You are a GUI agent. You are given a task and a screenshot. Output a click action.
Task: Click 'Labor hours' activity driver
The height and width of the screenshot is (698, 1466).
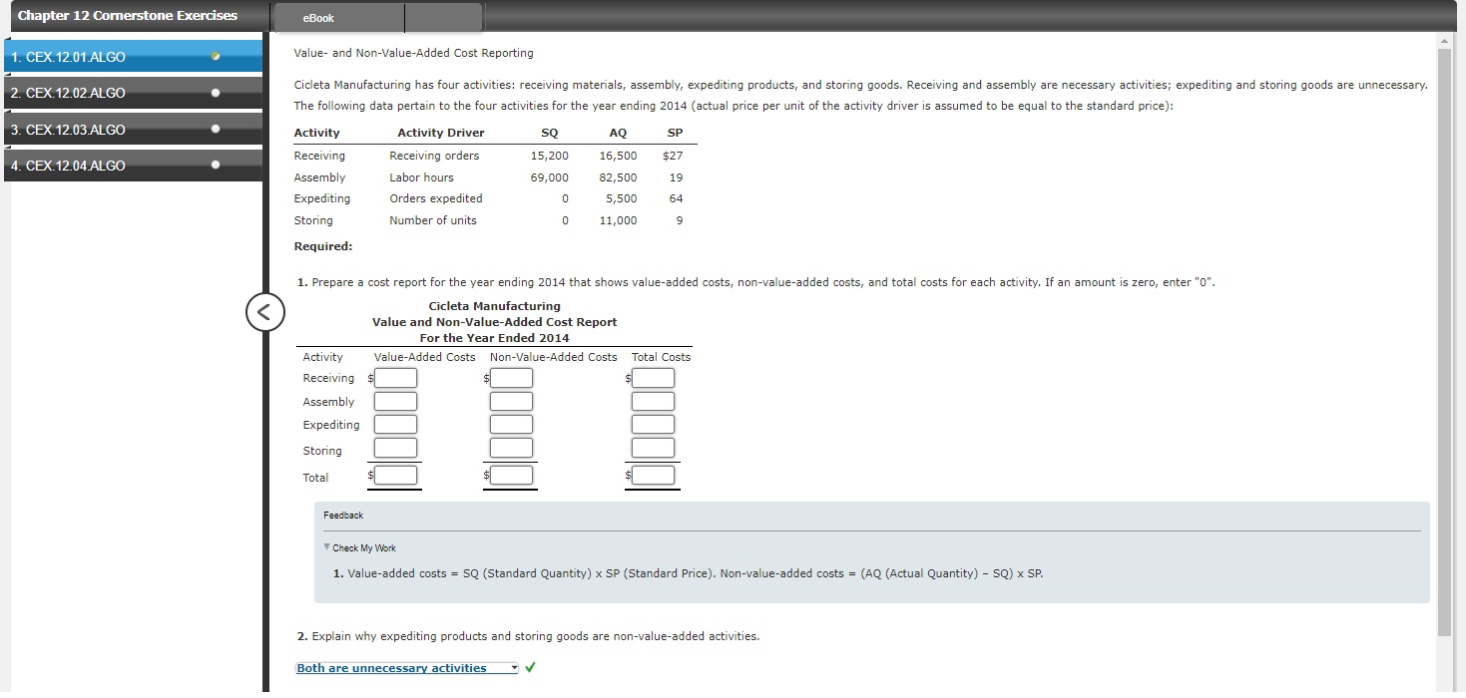coord(421,177)
